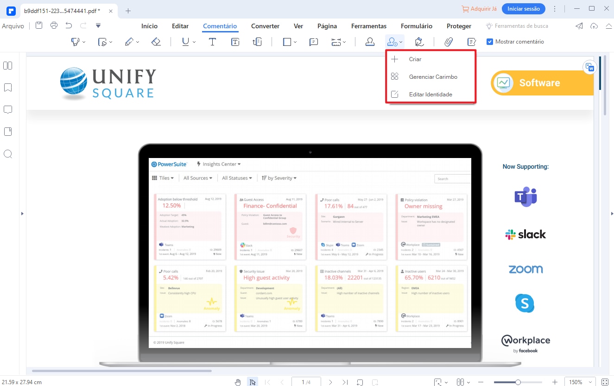Viewport: 614px width, 386px height.
Task: Insert a text callout
Action: click(257, 42)
